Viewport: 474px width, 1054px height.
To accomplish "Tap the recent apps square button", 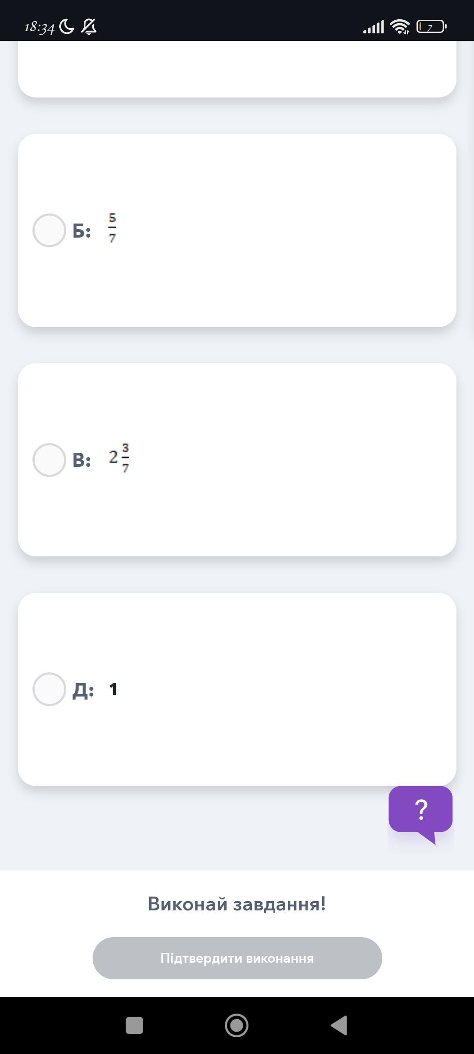I will 134,1025.
